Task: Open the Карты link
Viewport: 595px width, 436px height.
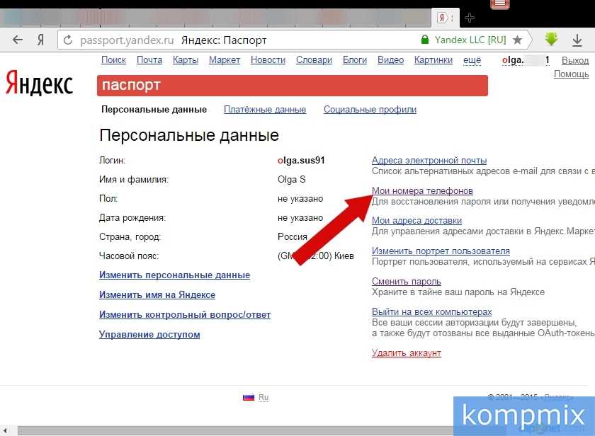Action: click(x=186, y=60)
